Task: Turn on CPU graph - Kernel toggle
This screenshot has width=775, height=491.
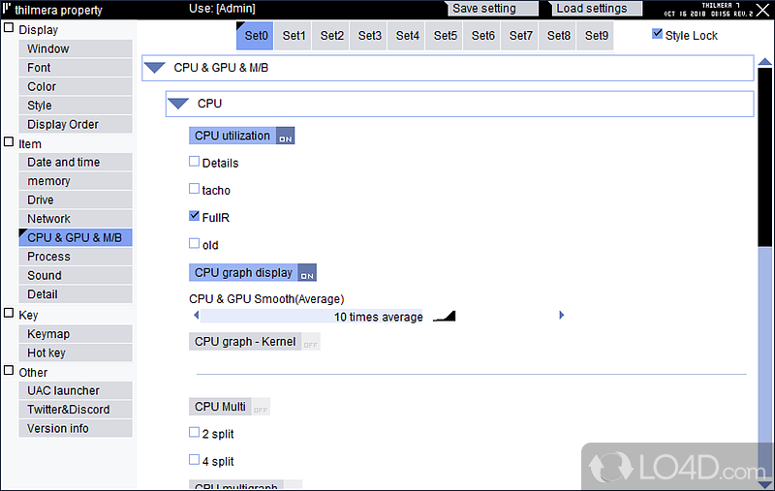Action: point(255,341)
